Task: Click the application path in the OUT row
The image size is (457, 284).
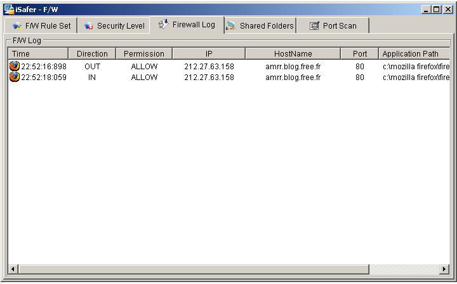Action: click(x=416, y=67)
